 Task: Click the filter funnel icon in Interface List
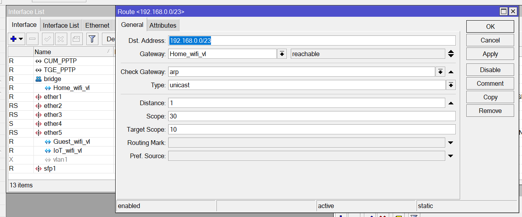click(92, 39)
